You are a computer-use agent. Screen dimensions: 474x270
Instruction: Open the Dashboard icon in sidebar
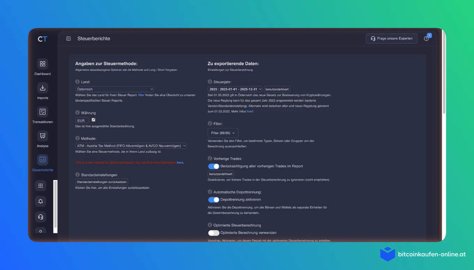(x=43, y=64)
